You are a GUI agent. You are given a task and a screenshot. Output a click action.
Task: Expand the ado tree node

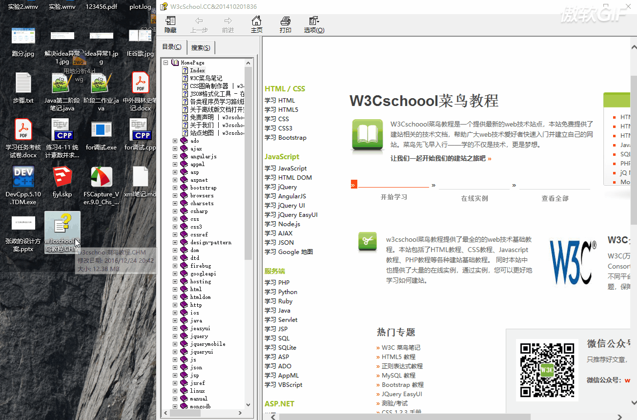click(x=175, y=141)
